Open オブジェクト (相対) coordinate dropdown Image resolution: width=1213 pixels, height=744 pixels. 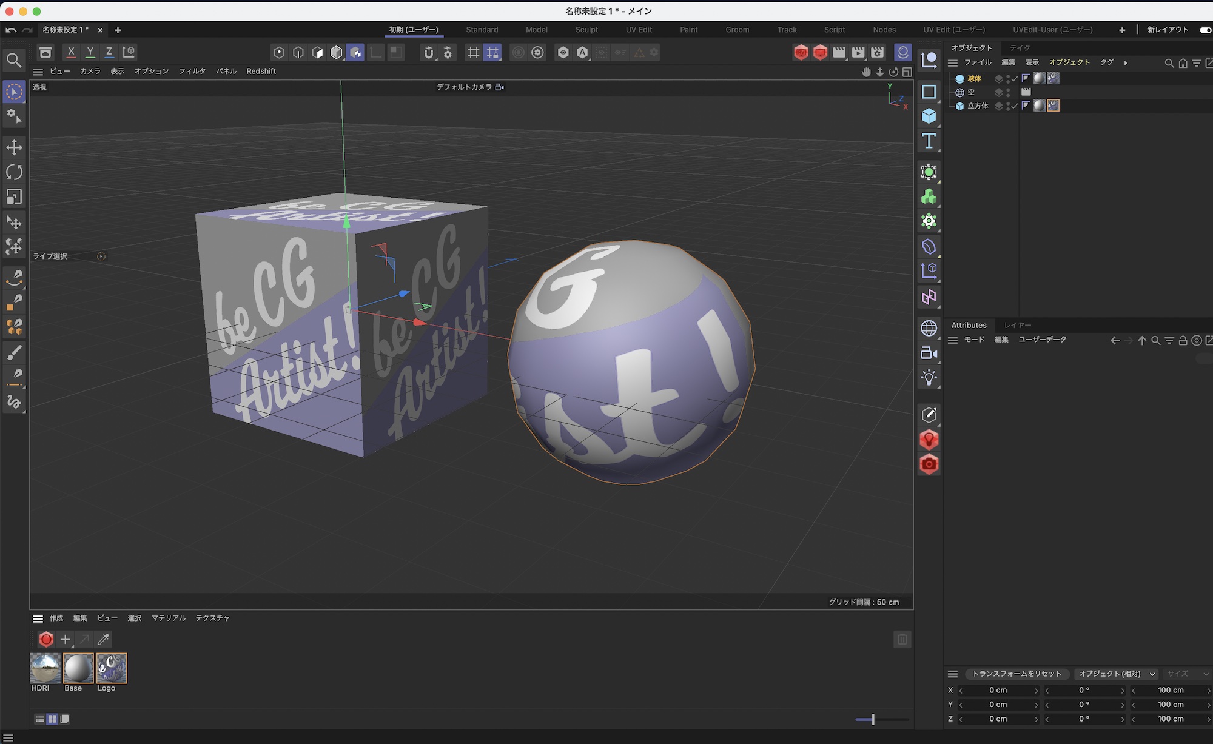1116,674
